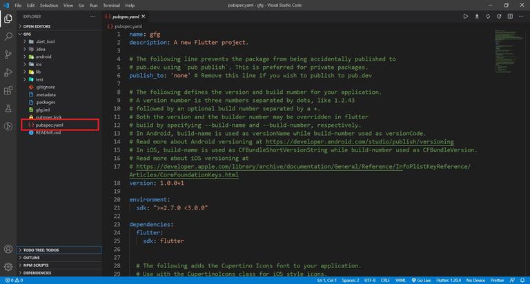
Task: Start Go Live server
Action: pyautogui.click(x=421, y=281)
